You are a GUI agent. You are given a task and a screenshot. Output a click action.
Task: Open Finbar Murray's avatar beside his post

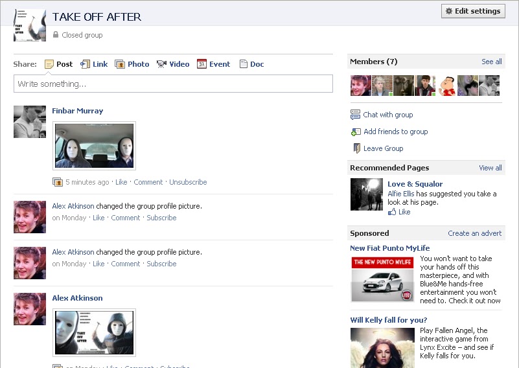click(x=30, y=122)
